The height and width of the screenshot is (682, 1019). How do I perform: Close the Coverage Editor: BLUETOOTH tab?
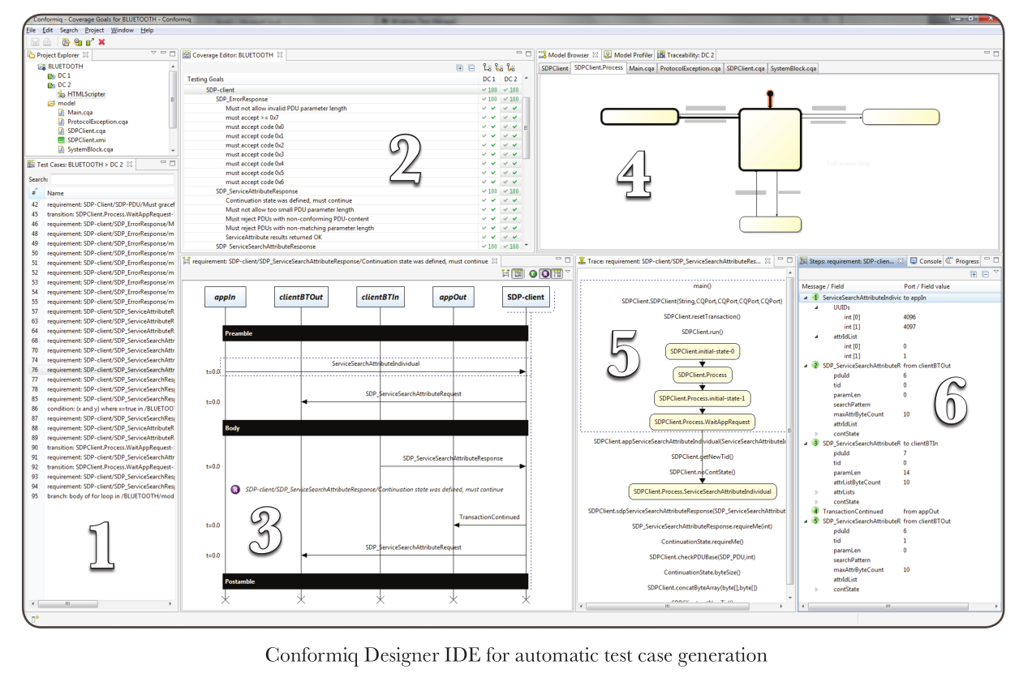(280, 54)
